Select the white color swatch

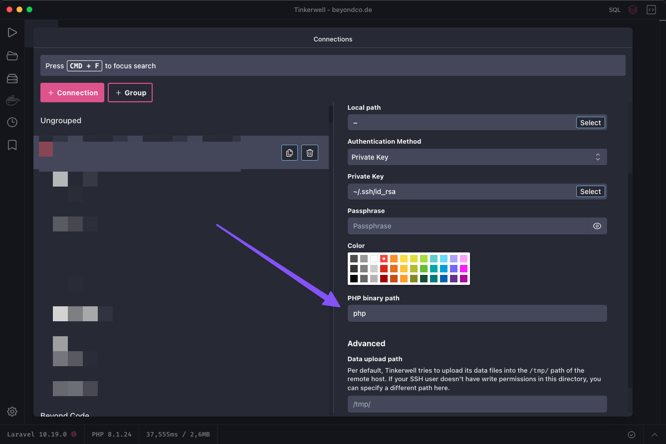[x=374, y=258]
